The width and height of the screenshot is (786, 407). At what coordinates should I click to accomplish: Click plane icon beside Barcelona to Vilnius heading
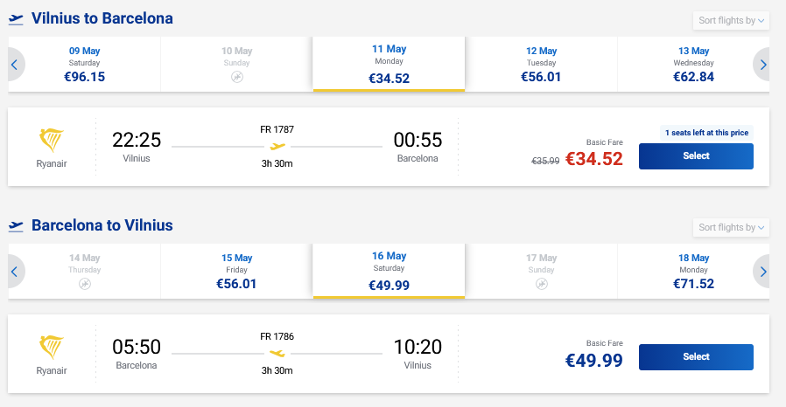(x=15, y=226)
